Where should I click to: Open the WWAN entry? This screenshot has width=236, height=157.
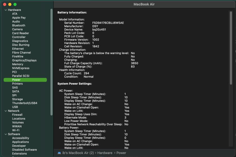point(17,126)
